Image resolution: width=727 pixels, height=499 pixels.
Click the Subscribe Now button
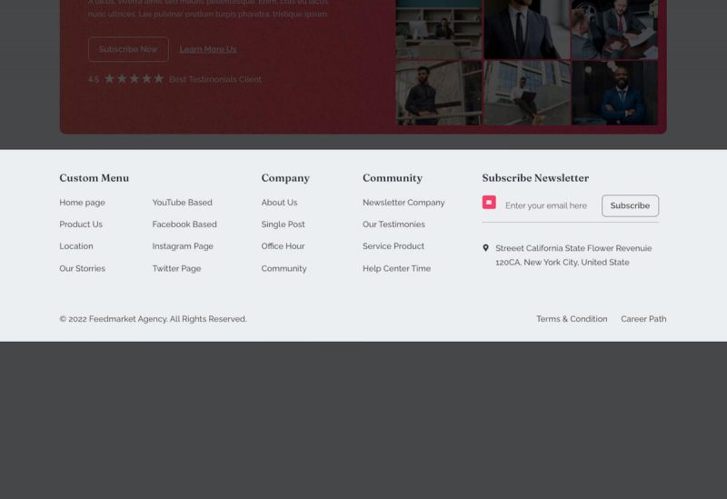click(x=128, y=49)
